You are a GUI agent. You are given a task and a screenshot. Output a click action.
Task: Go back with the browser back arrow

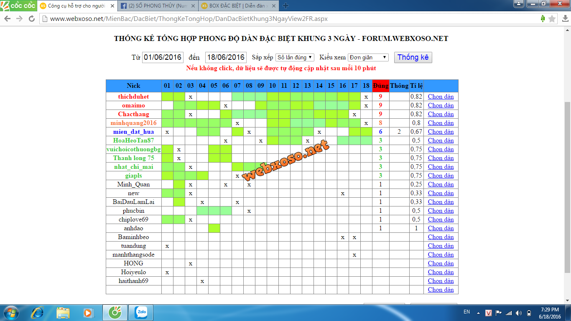(8, 19)
